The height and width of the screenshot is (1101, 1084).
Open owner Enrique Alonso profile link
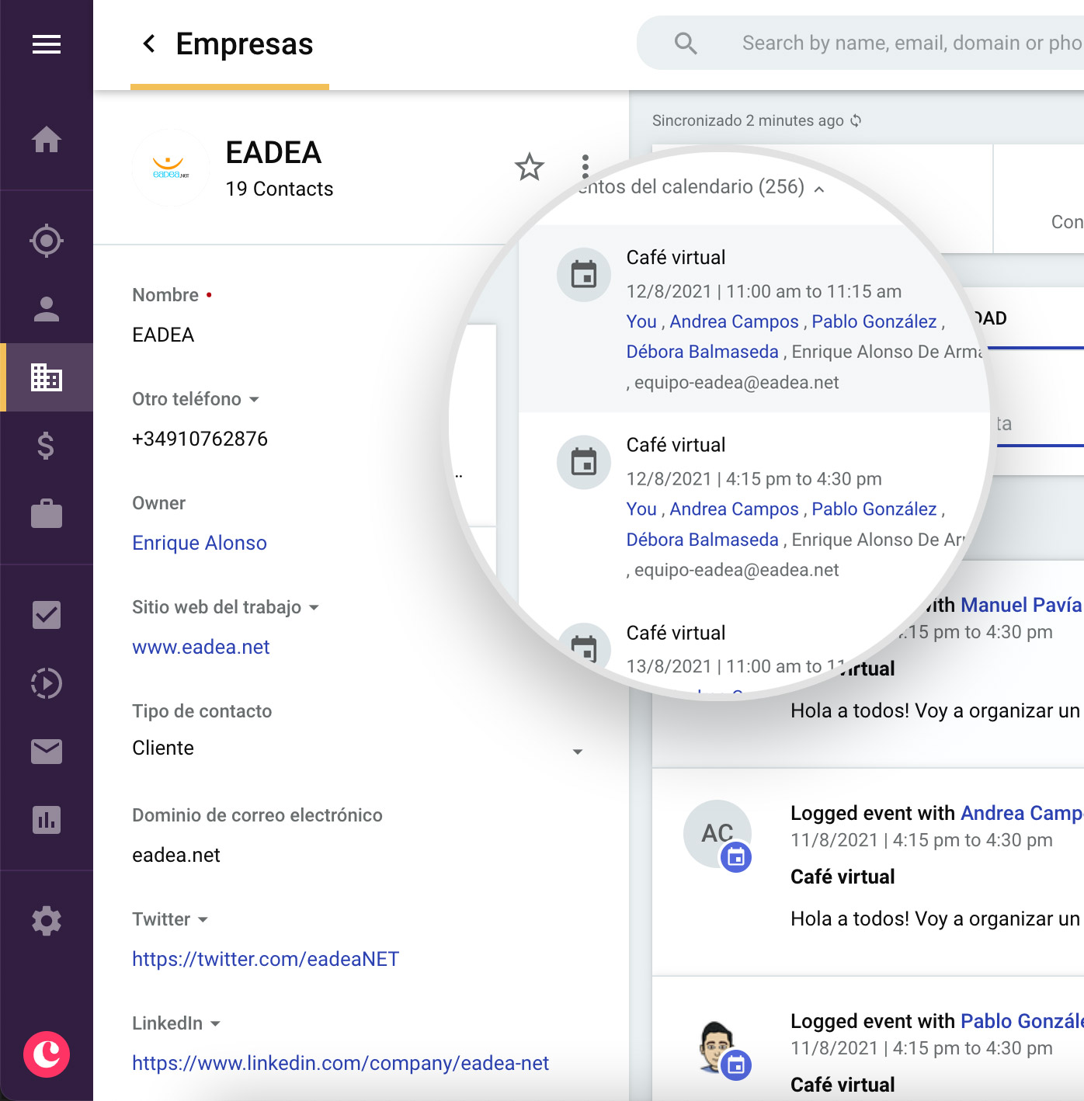click(199, 543)
